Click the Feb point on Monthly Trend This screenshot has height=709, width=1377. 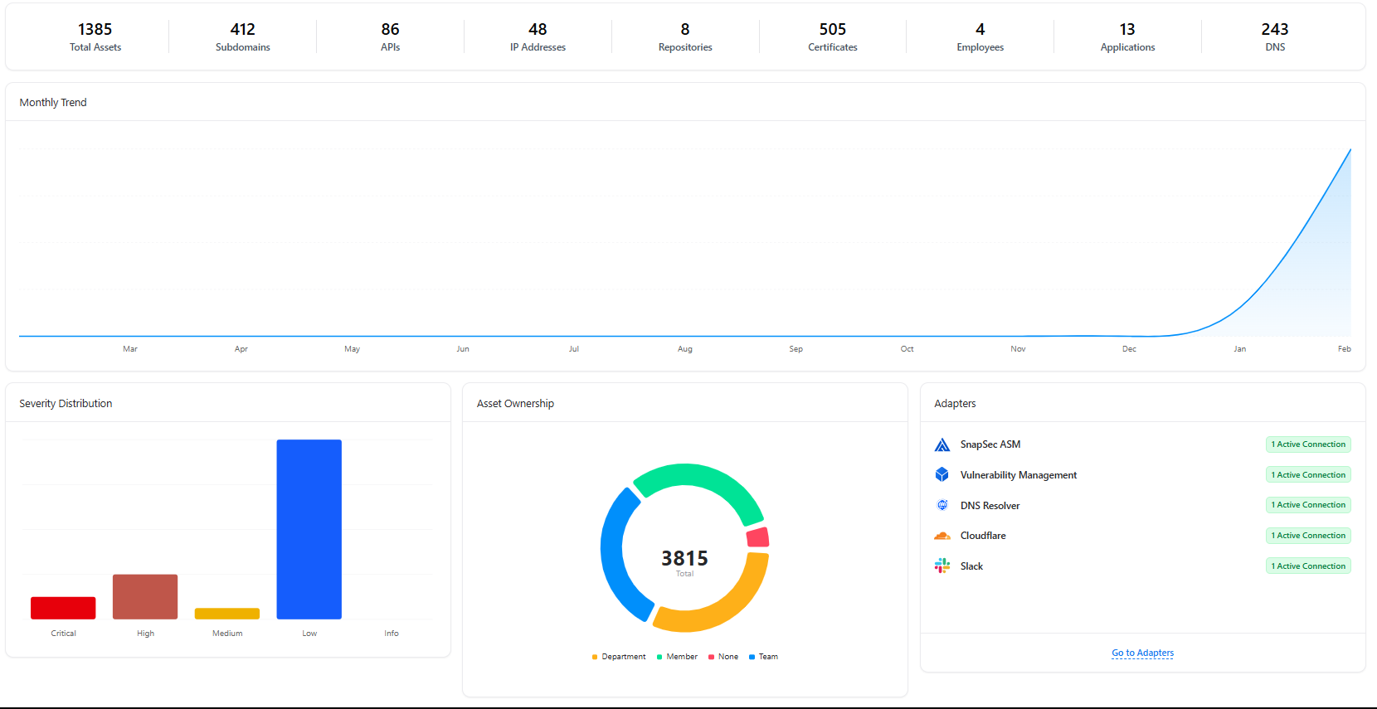pyautogui.click(x=1350, y=151)
